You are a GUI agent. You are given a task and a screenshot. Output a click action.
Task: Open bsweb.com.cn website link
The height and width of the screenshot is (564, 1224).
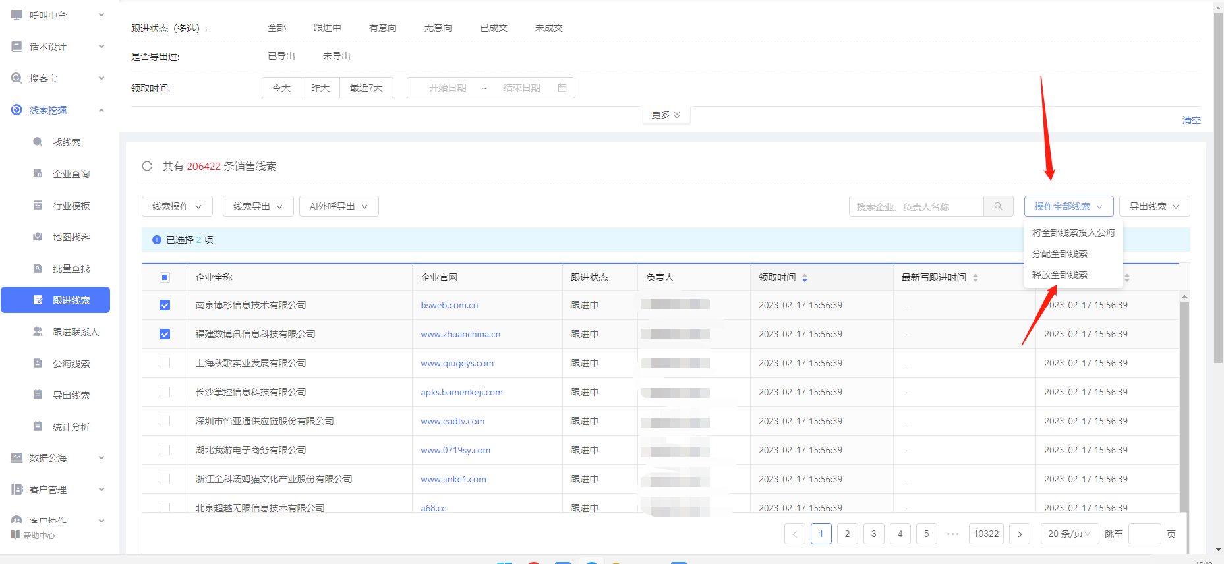[x=450, y=305]
